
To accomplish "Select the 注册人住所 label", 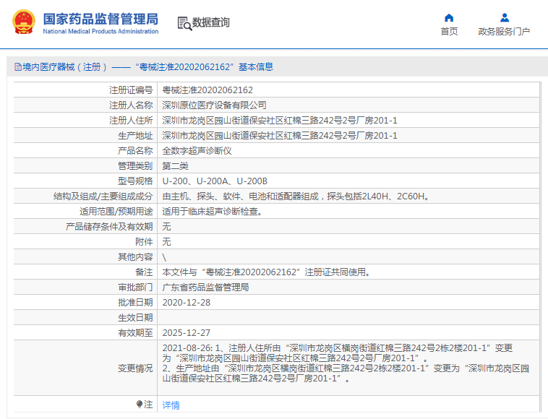I will [x=131, y=121].
